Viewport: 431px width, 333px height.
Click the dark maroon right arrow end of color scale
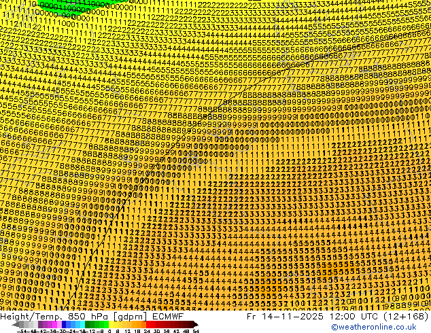tap(195, 325)
